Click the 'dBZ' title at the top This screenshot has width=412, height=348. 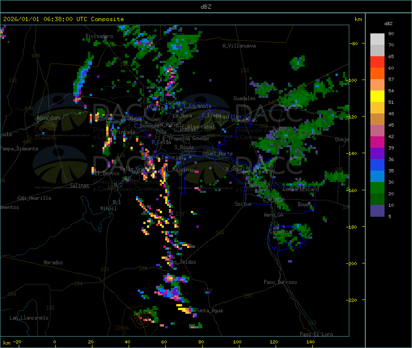click(206, 7)
